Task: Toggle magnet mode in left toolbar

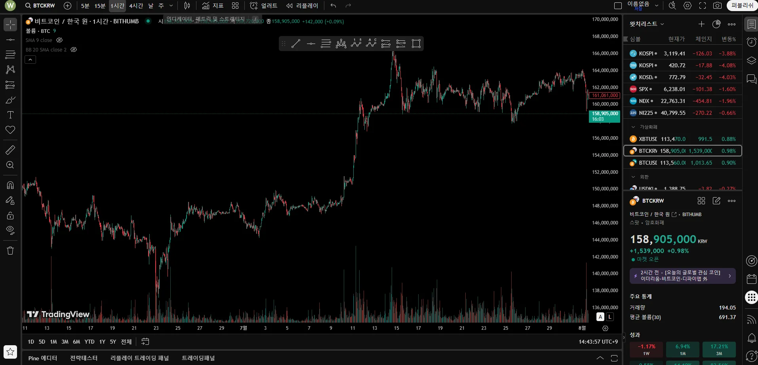Action: tap(10, 185)
